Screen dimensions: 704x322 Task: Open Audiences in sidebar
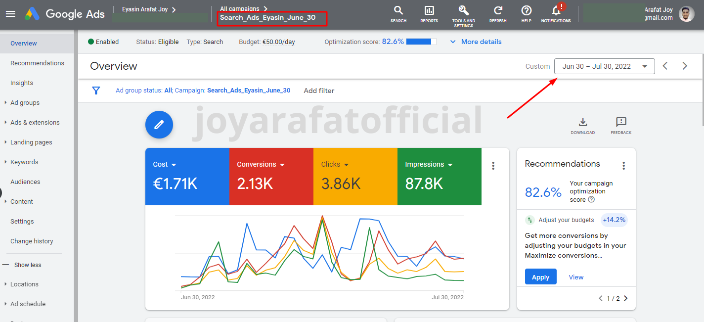[x=25, y=182]
